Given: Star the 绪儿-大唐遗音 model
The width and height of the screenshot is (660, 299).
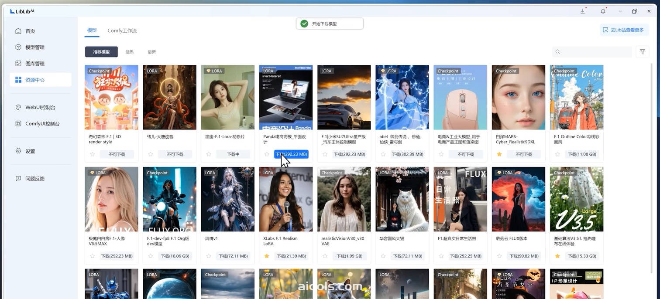Looking at the screenshot, I should (x=151, y=154).
